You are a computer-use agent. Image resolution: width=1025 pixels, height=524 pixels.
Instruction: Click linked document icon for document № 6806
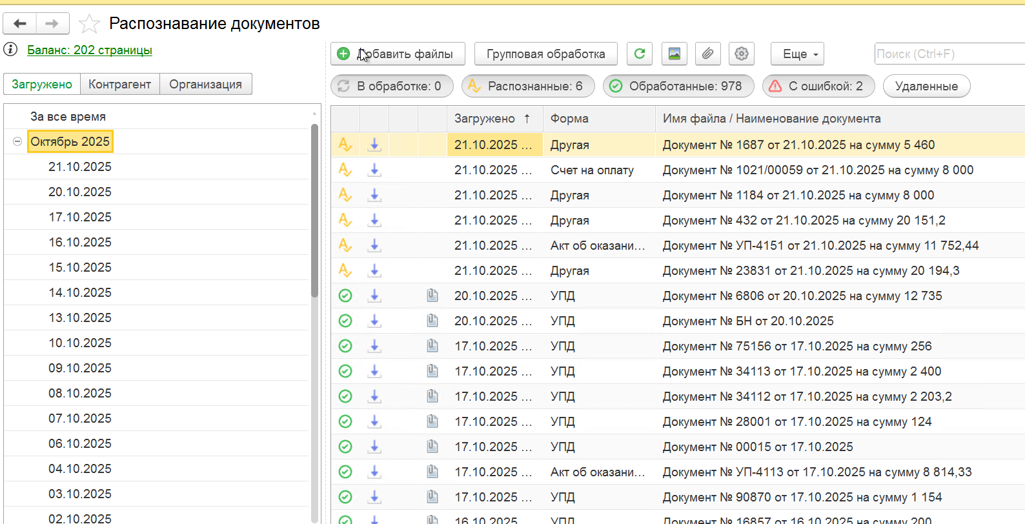coord(432,296)
